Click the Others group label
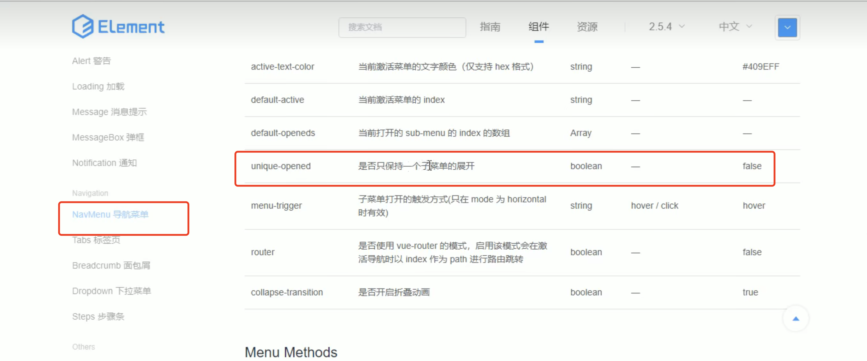This screenshot has width=867, height=361. coord(83,347)
